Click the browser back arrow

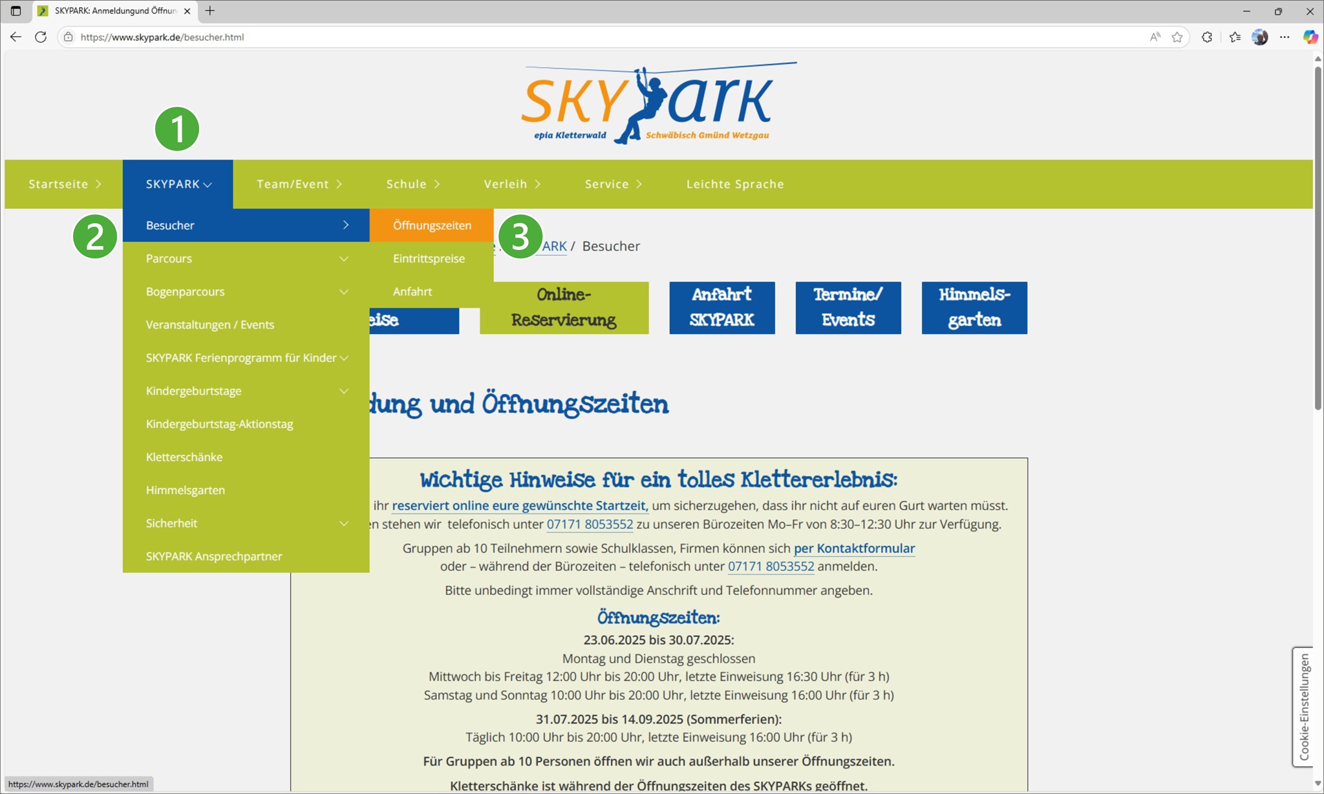pyautogui.click(x=16, y=37)
